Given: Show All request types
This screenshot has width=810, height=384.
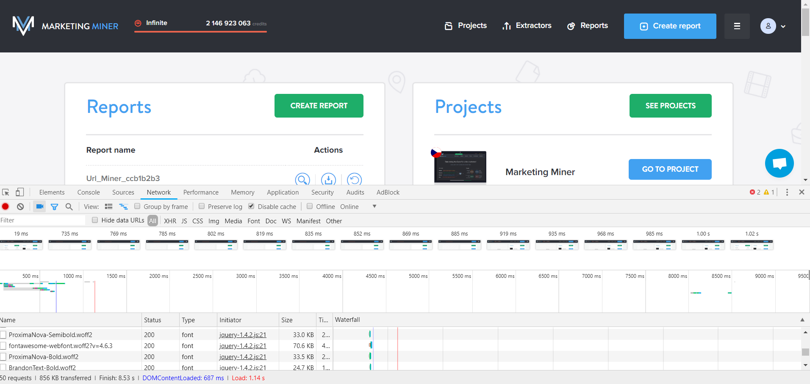Looking at the screenshot, I should click(x=153, y=221).
